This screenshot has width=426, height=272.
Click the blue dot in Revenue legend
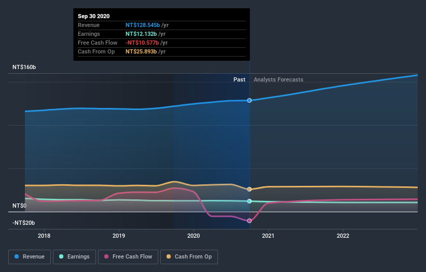click(x=17, y=256)
